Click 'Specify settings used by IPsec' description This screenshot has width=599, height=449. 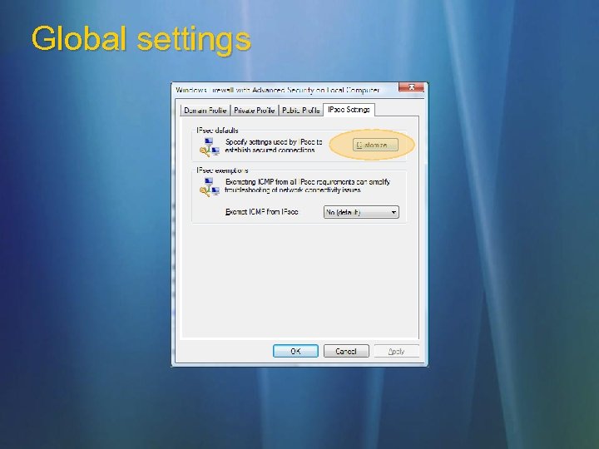click(x=274, y=146)
